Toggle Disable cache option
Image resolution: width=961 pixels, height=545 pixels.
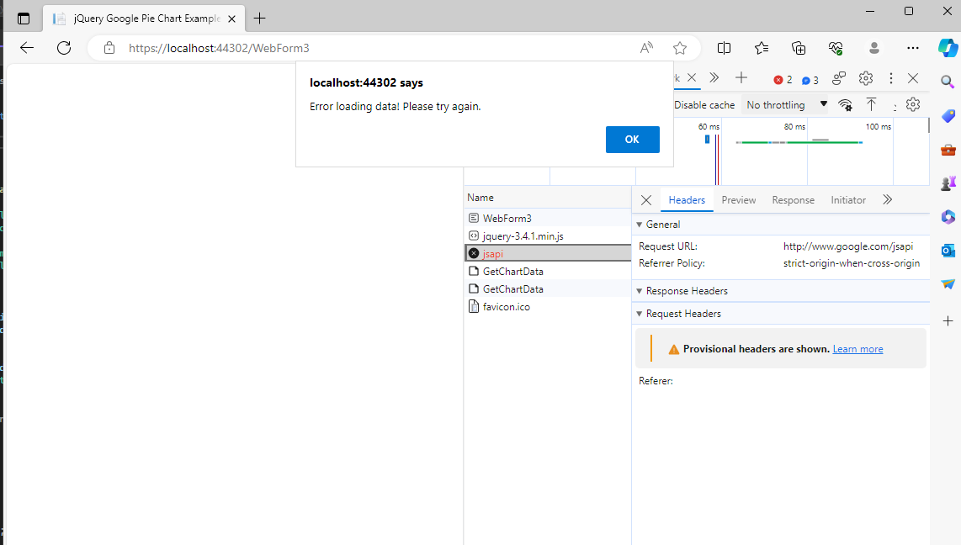704,105
